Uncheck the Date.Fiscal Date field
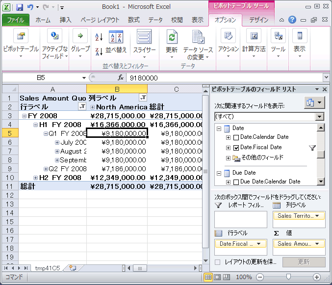The width and height of the screenshot is (332, 285). tap(236, 148)
